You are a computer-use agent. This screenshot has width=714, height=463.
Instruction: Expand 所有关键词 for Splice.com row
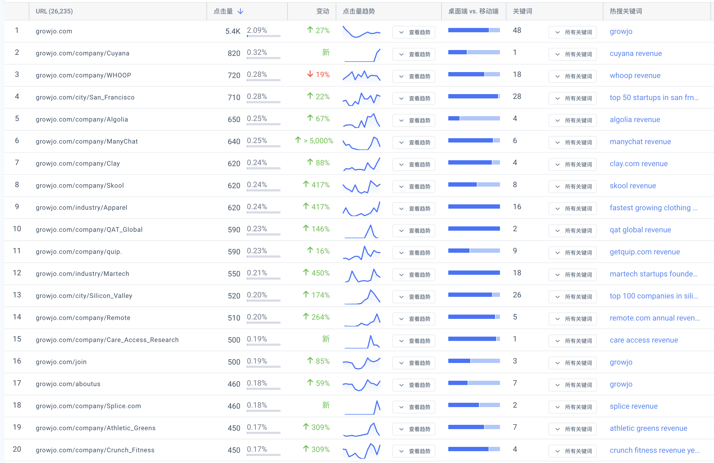pyautogui.click(x=572, y=407)
